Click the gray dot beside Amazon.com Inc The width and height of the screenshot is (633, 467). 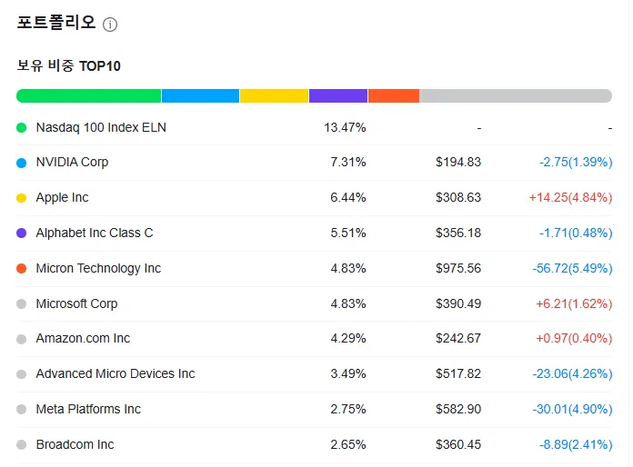click(22, 339)
